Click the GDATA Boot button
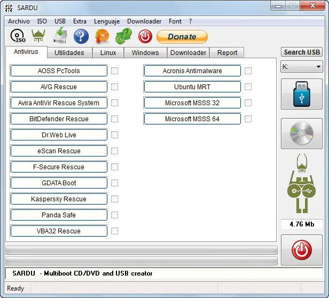The width and height of the screenshot is (329, 298). (x=59, y=183)
